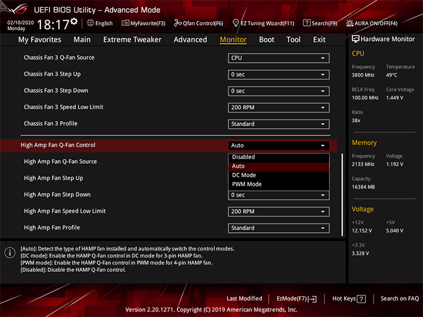
Task: Open the My Favorites tab
Action: pyautogui.click(x=40, y=40)
